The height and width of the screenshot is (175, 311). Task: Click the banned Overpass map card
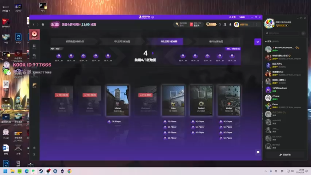click(x=145, y=101)
